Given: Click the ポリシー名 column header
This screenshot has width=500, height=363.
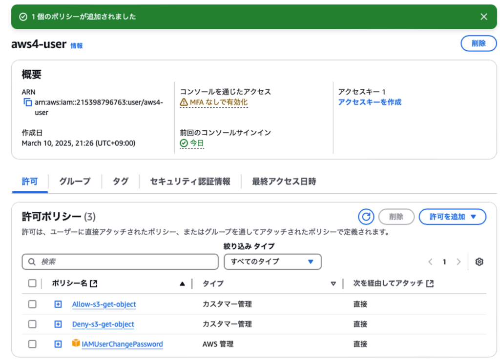Looking at the screenshot, I should point(69,283).
